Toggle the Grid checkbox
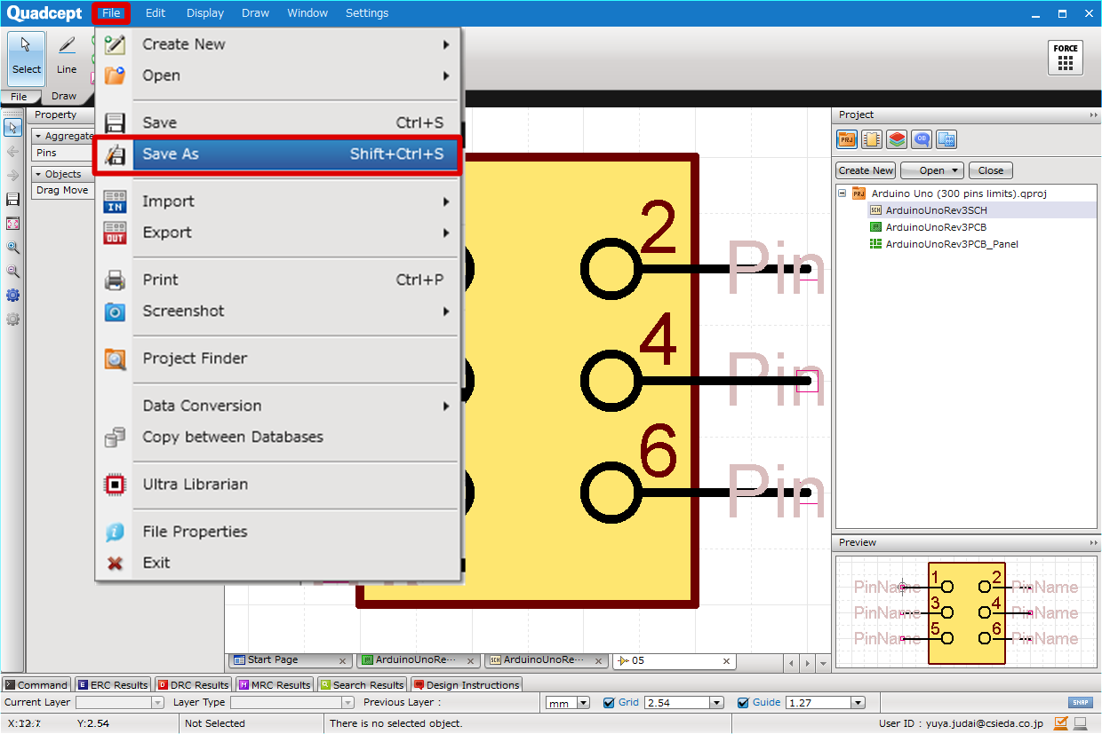 pyautogui.click(x=609, y=702)
